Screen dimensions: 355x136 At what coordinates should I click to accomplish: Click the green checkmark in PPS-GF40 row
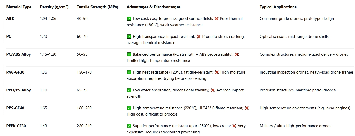129,108
